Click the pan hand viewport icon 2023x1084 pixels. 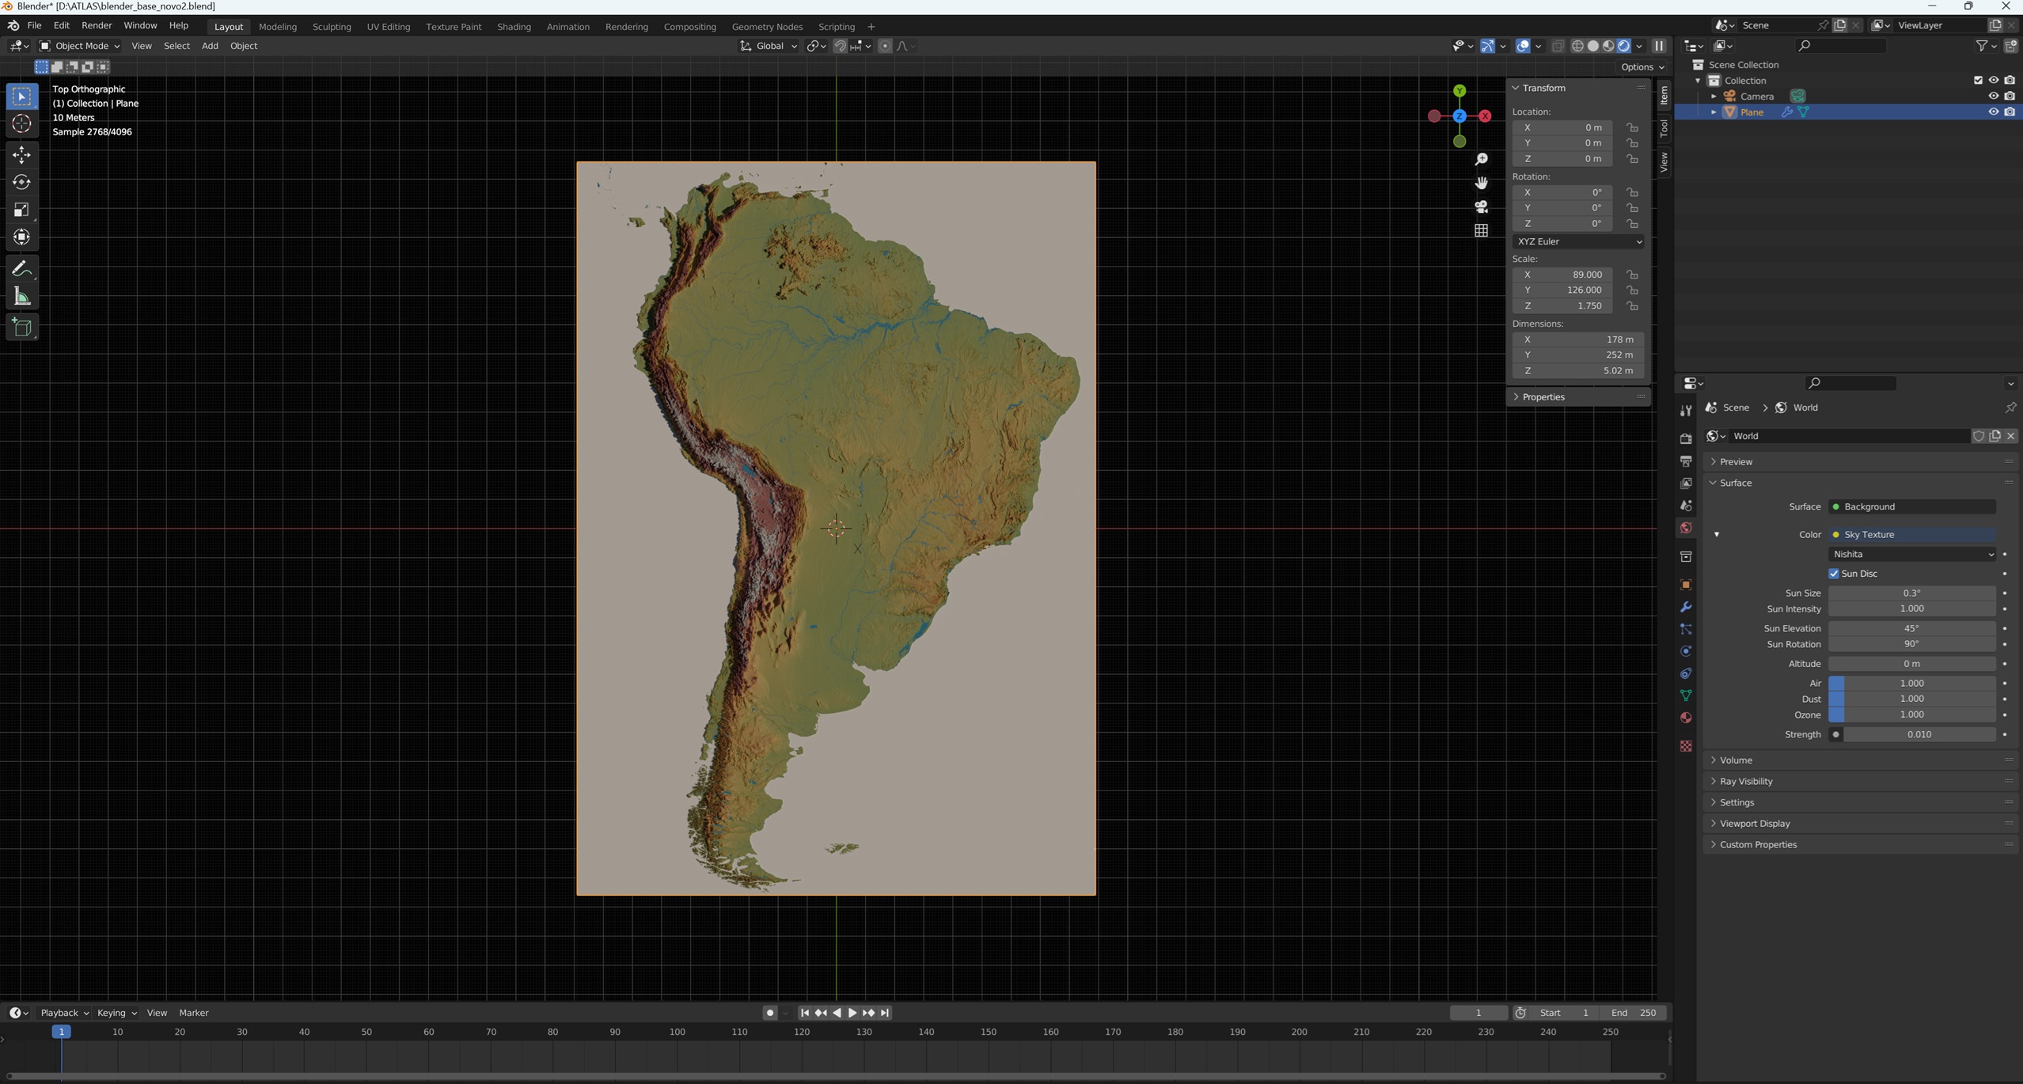tap(1482, 183)
